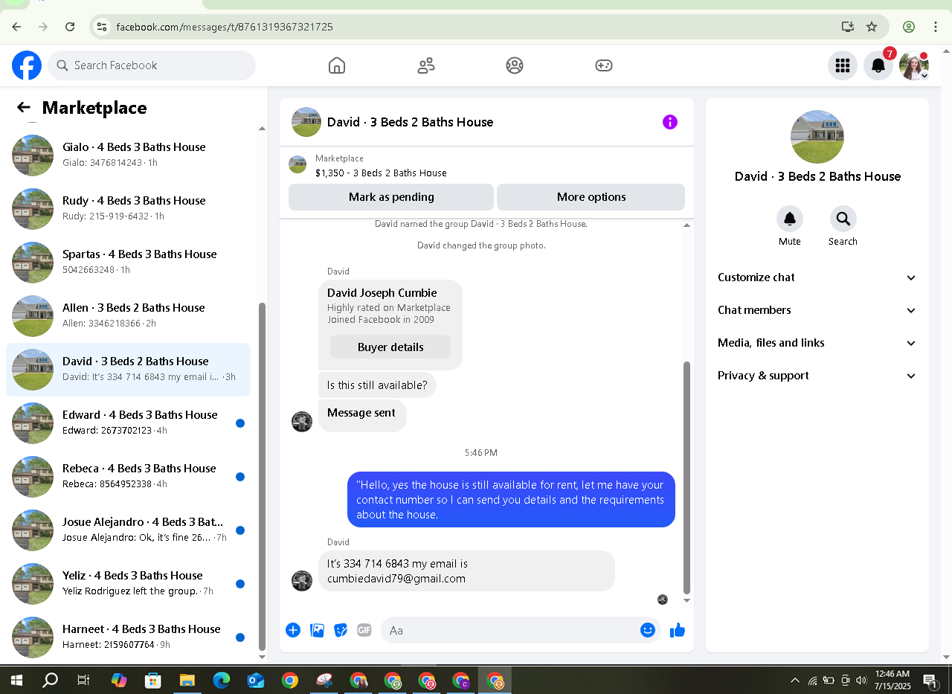Open Microsoft Edge from taskbar

click(222, 680)
